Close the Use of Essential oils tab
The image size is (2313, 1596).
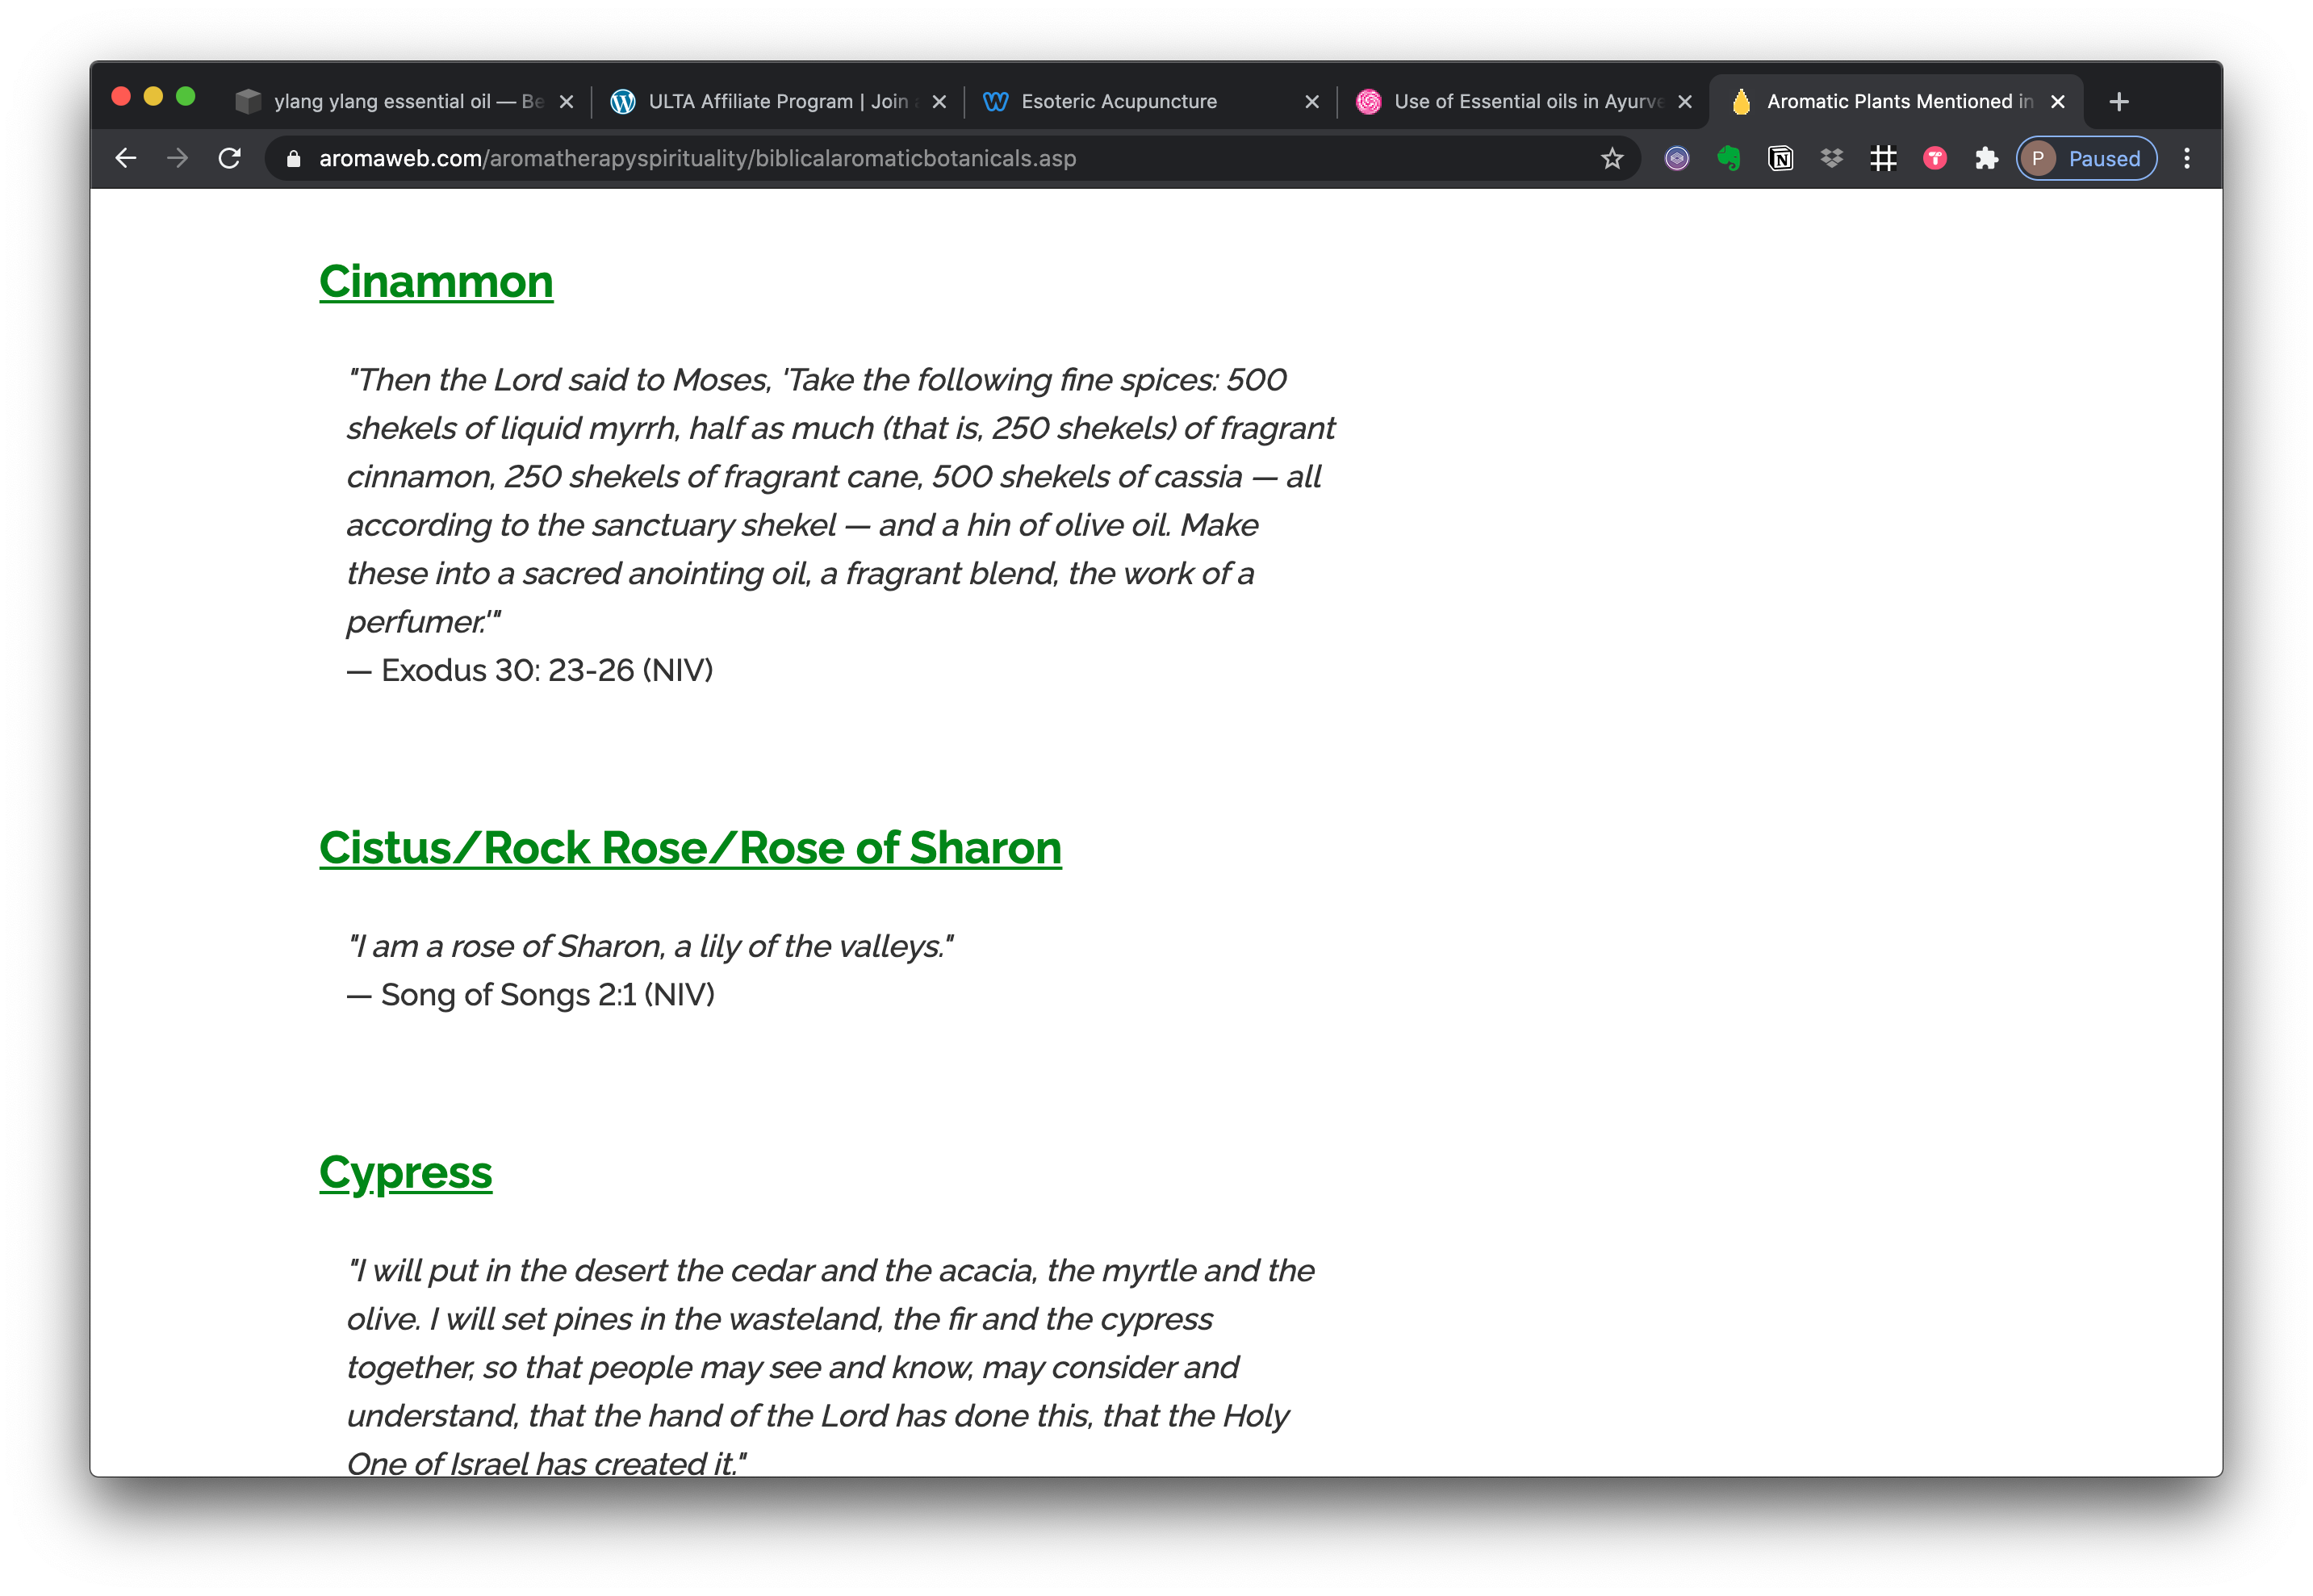[x=1685, y=101]
